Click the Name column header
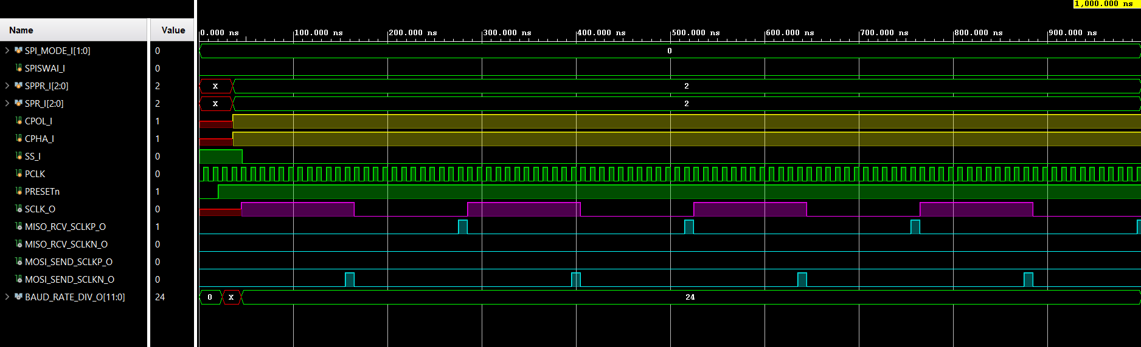This screenshot has height=347, width=1141. (x=73, y=30)
